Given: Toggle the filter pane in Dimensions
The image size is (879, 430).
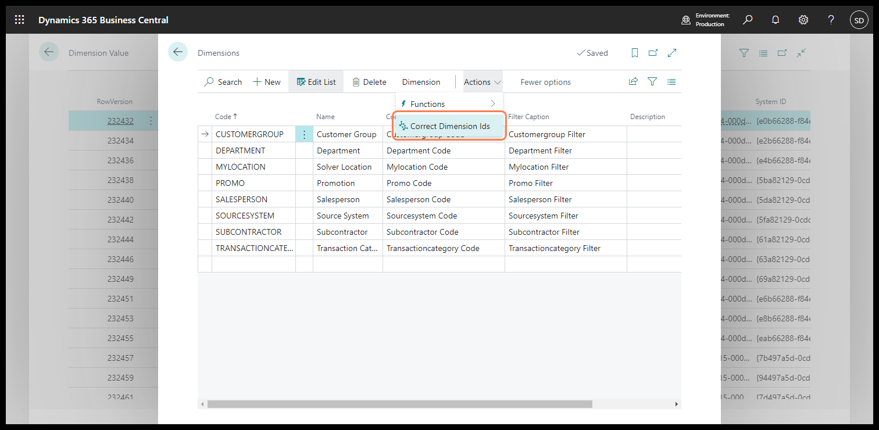Looking at the screenshot, I should (652, 82).
